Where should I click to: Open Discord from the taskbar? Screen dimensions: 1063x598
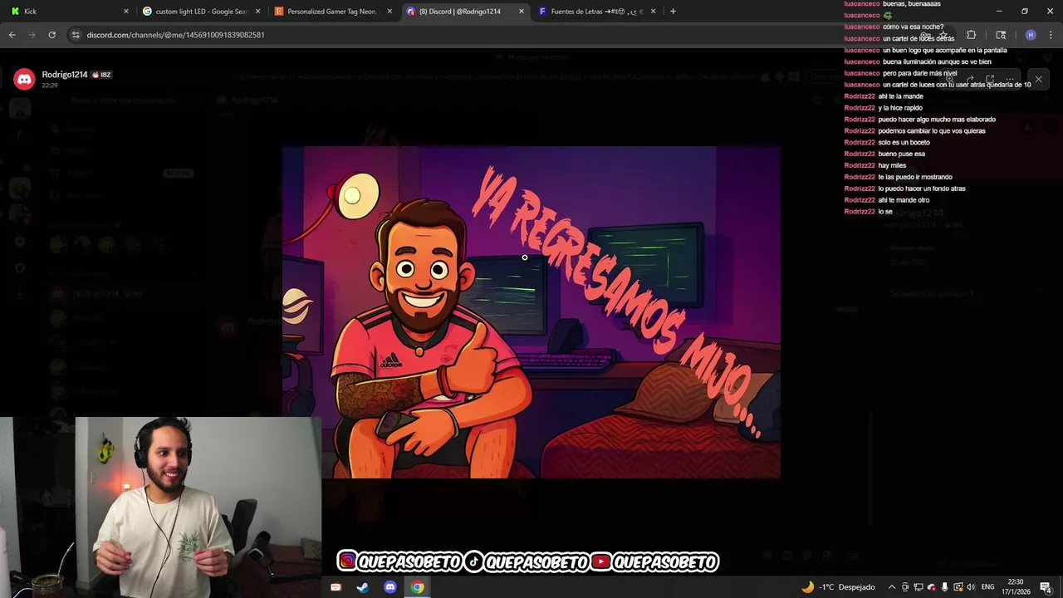coord(390,587)
